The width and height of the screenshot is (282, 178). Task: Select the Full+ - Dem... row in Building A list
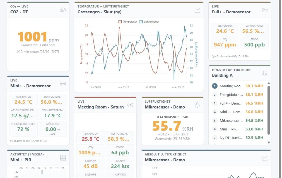(x=238, y=103)
